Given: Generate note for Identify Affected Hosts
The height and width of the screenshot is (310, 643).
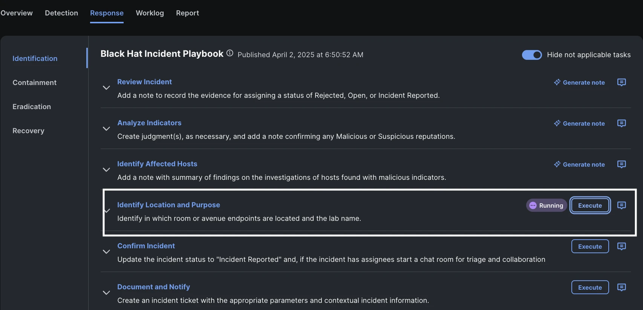Looking at the screenshot, I should 579,164.
